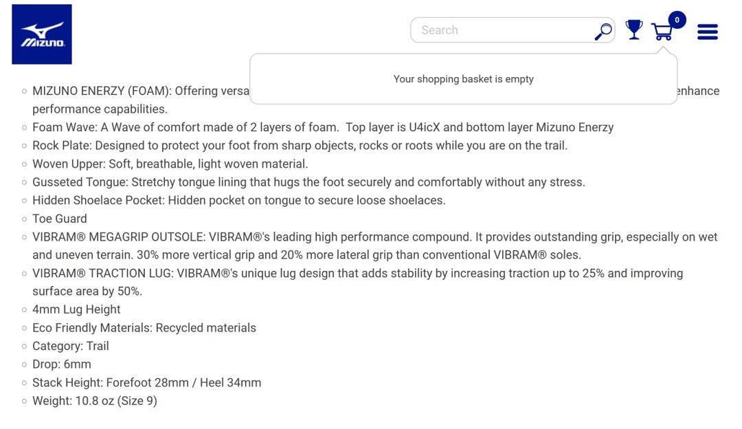
Task: Click the Weight 10.8 oz specification
Action: 95,401
